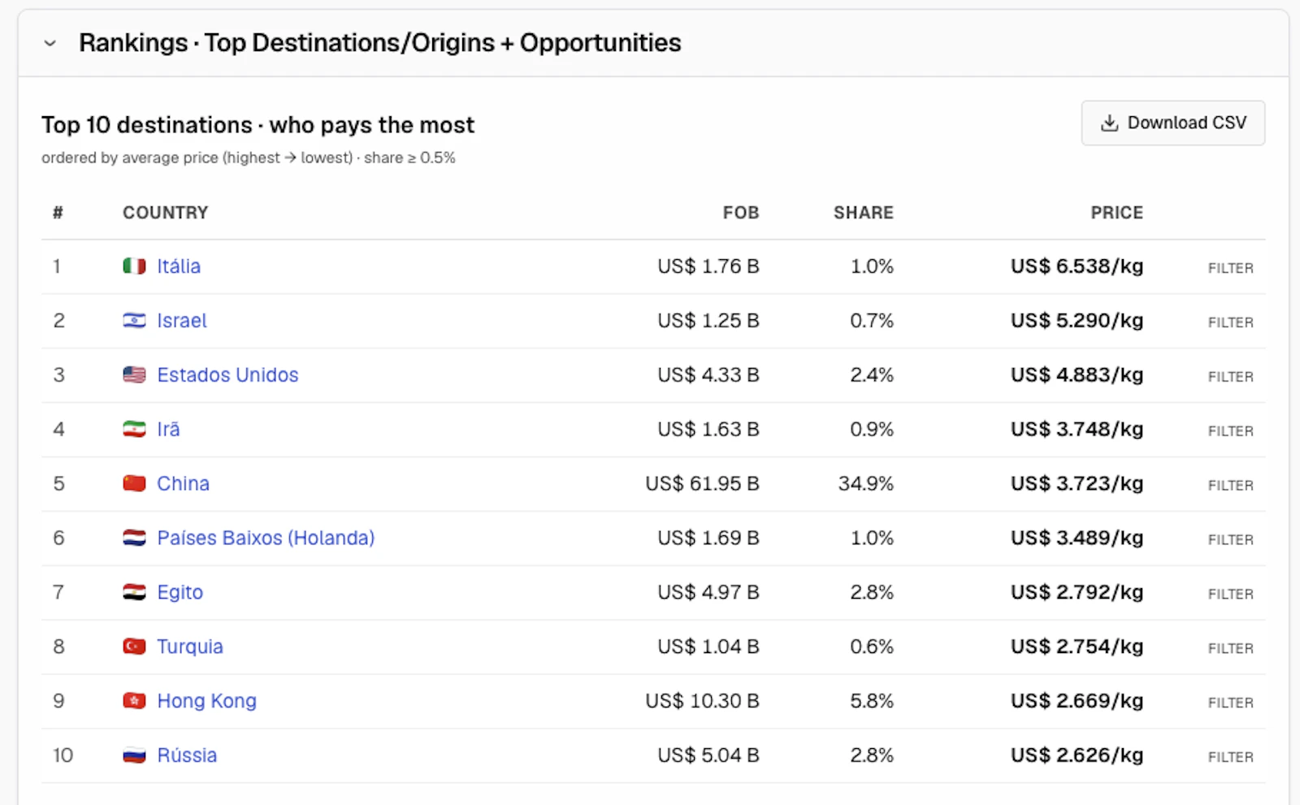Click the FOB column header

click(741, 213)
